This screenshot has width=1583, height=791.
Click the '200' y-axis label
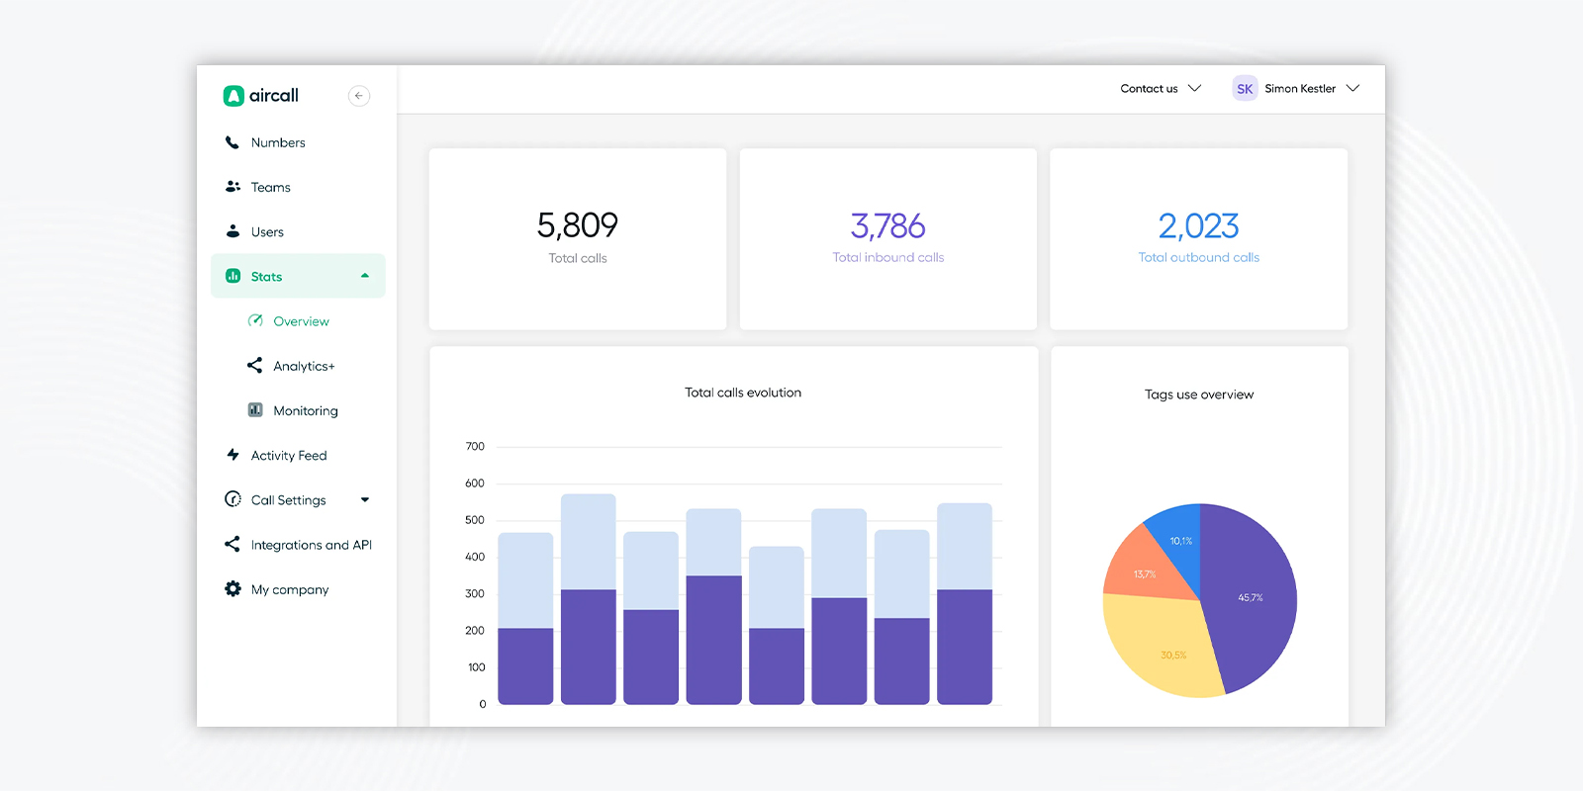point(475,631)
